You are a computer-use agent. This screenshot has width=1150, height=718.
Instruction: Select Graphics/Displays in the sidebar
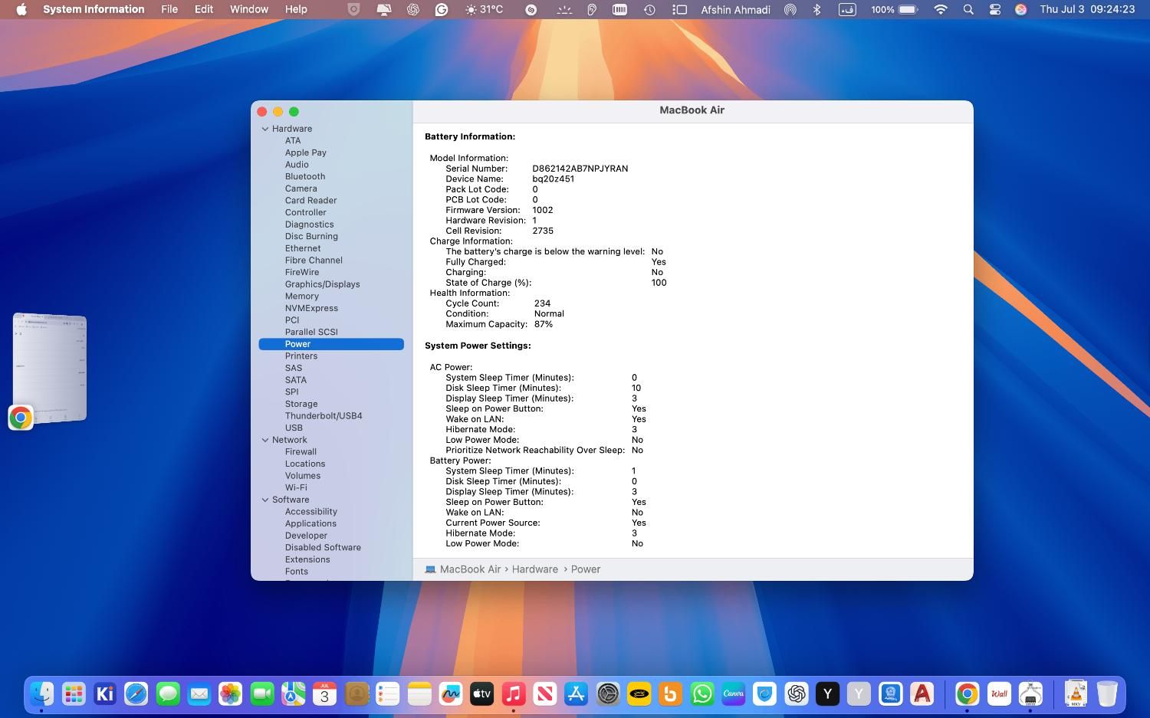coord(322,284)
